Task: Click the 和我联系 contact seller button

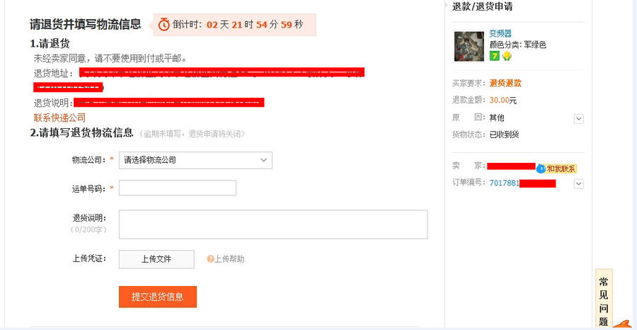Action: [x=561, y=169]
